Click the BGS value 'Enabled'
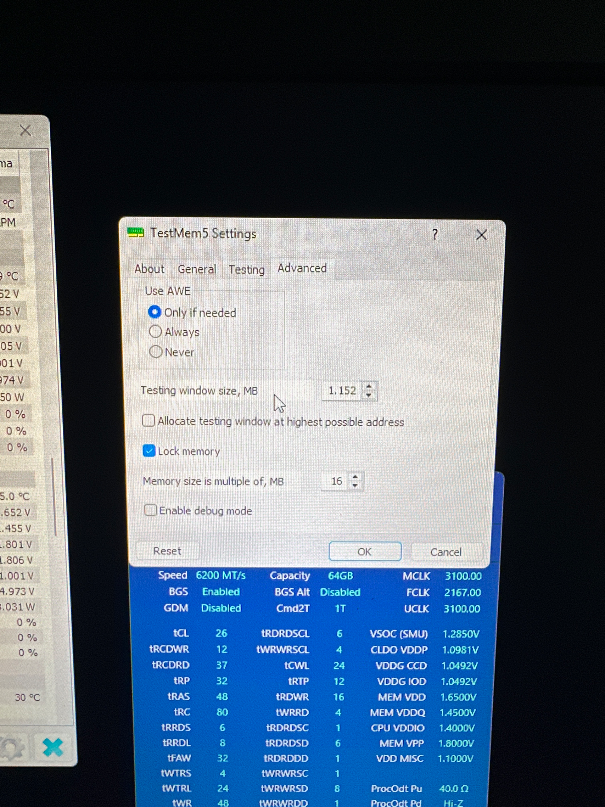This screenshot has height=807, width=605. tap(221, 592)
